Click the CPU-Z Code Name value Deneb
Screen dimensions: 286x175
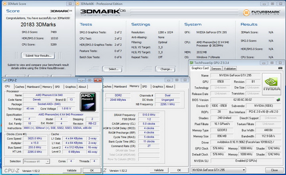(x=37, y=100)
